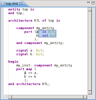Click the horizontal scrollbar thumb
Screen dimensions: 96x100
pyautogui.click(x=48, y=97)
